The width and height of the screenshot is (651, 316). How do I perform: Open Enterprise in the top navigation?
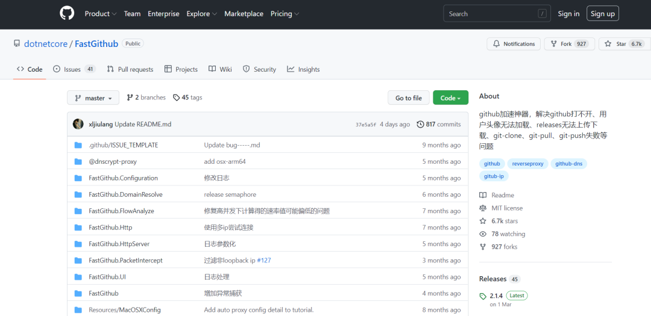[163, 14]
